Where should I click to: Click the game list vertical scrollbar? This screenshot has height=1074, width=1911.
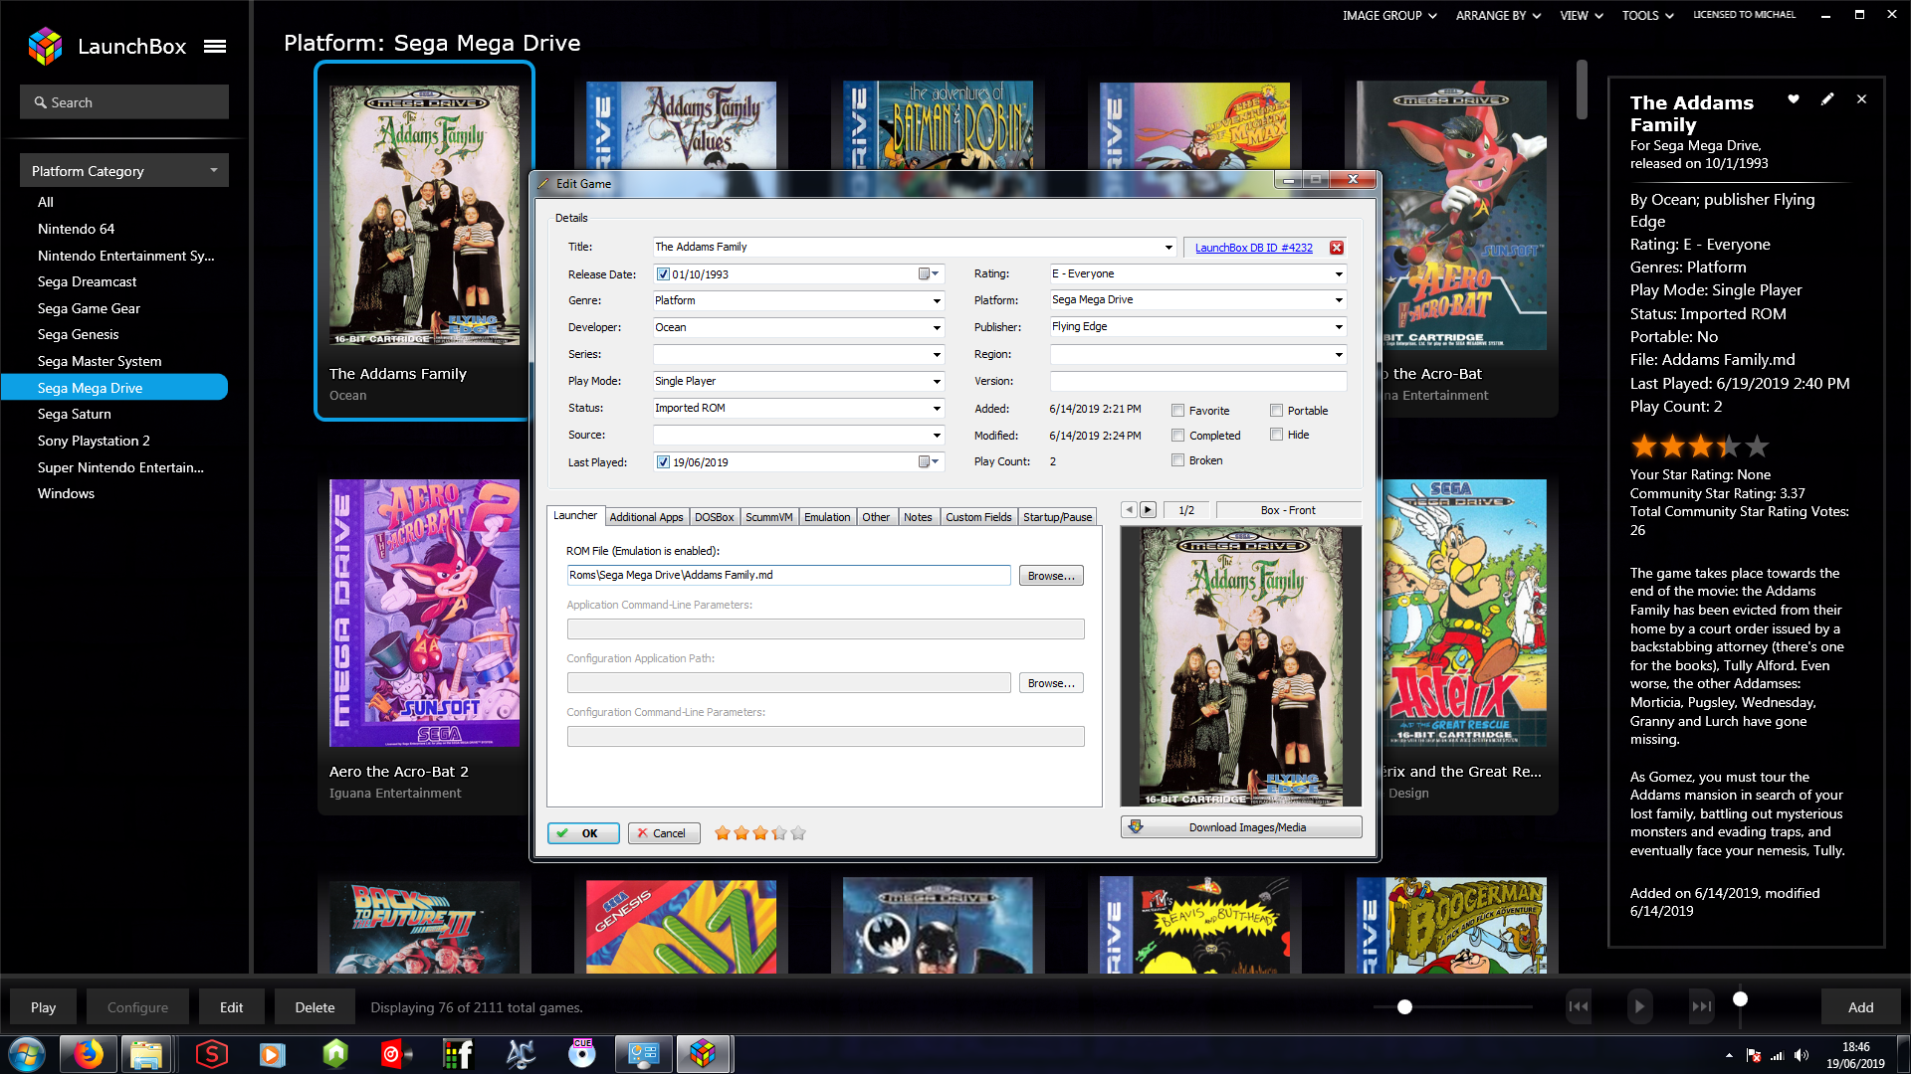click(1582, 89)
